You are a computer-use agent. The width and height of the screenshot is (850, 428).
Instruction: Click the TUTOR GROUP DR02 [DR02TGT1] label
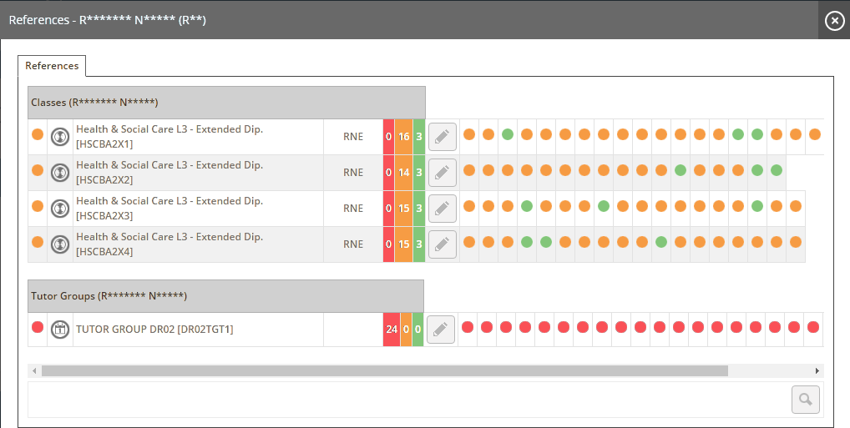tap(154, 330)
